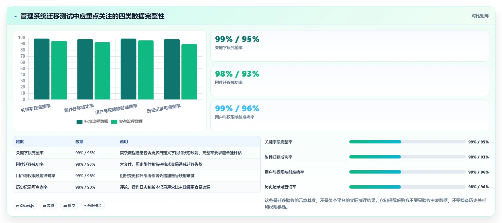This screenshot has width=502, height=223.
Task: Click the 关键字段完整率 progress bar
Action: 407,142
